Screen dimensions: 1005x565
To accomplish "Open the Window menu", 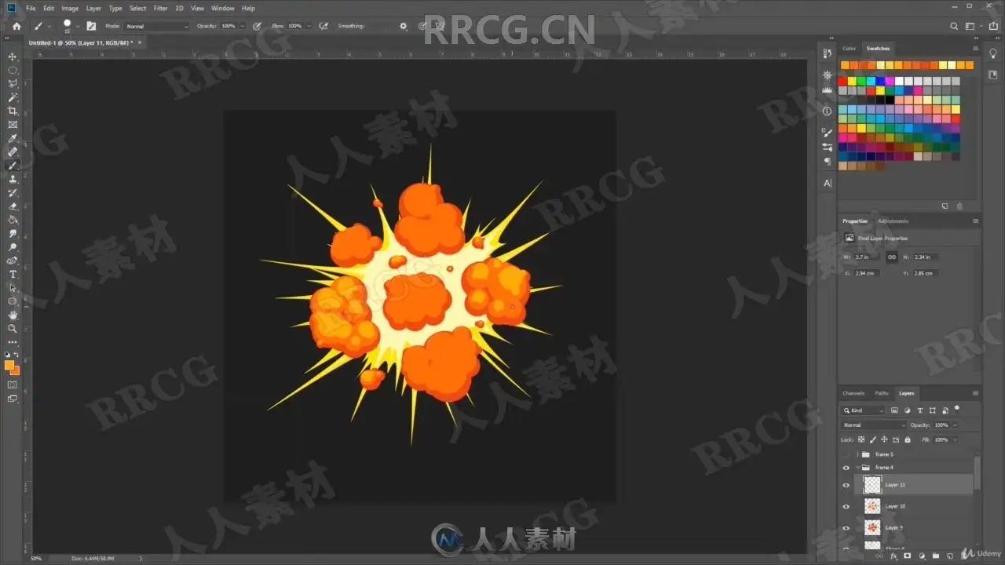I will (223, 8).
